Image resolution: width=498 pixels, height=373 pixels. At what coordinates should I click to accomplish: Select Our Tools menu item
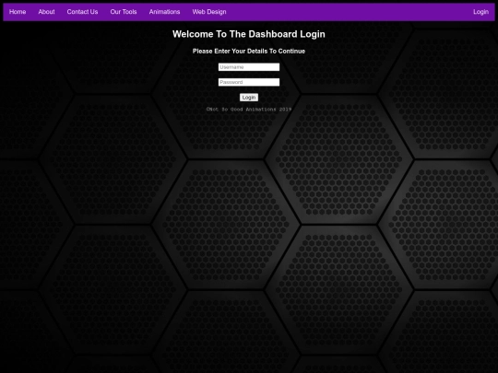point(124,12)
